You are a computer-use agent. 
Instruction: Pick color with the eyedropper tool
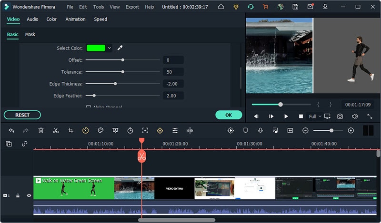coord(120,48)
